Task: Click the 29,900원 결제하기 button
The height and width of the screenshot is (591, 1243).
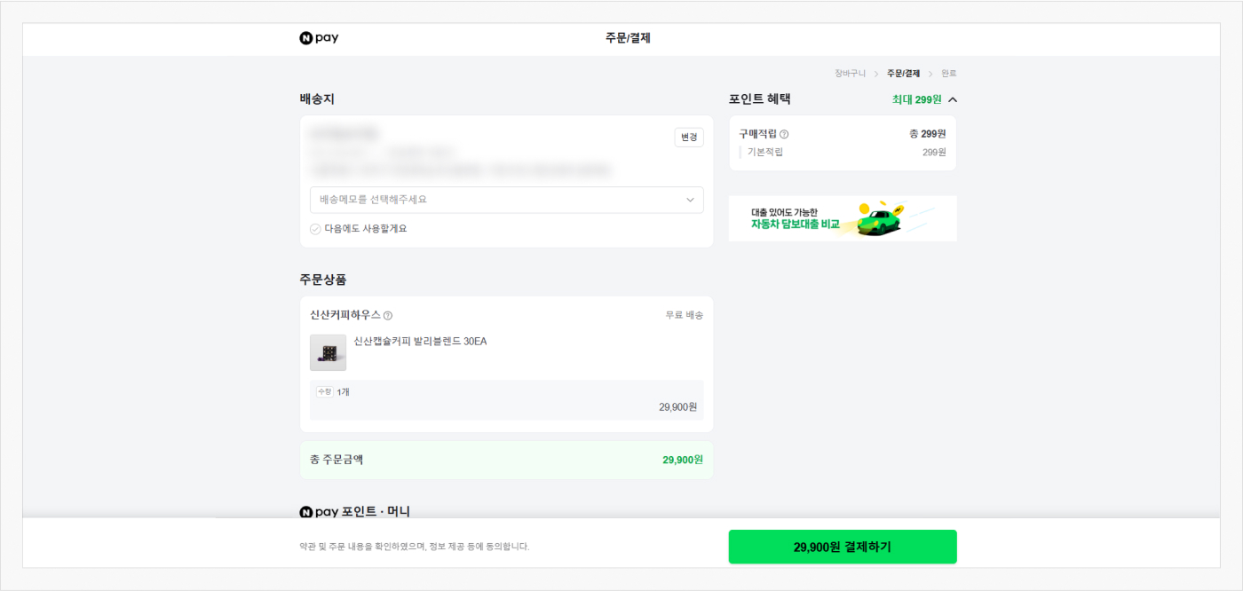Action: [x=842, y=547]
